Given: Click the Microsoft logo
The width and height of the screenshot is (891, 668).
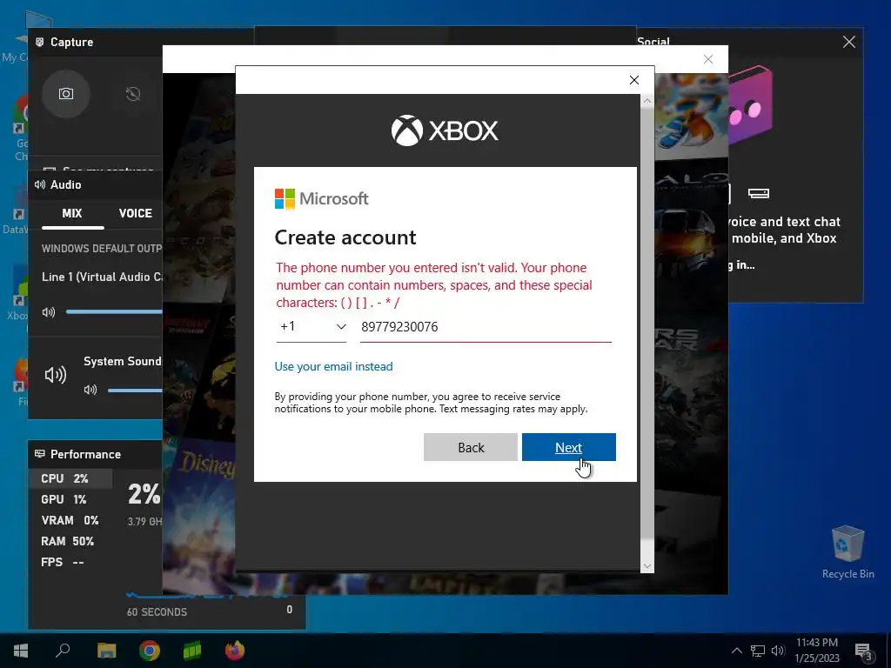Looking at the screenshot, I should coord(322,199).
